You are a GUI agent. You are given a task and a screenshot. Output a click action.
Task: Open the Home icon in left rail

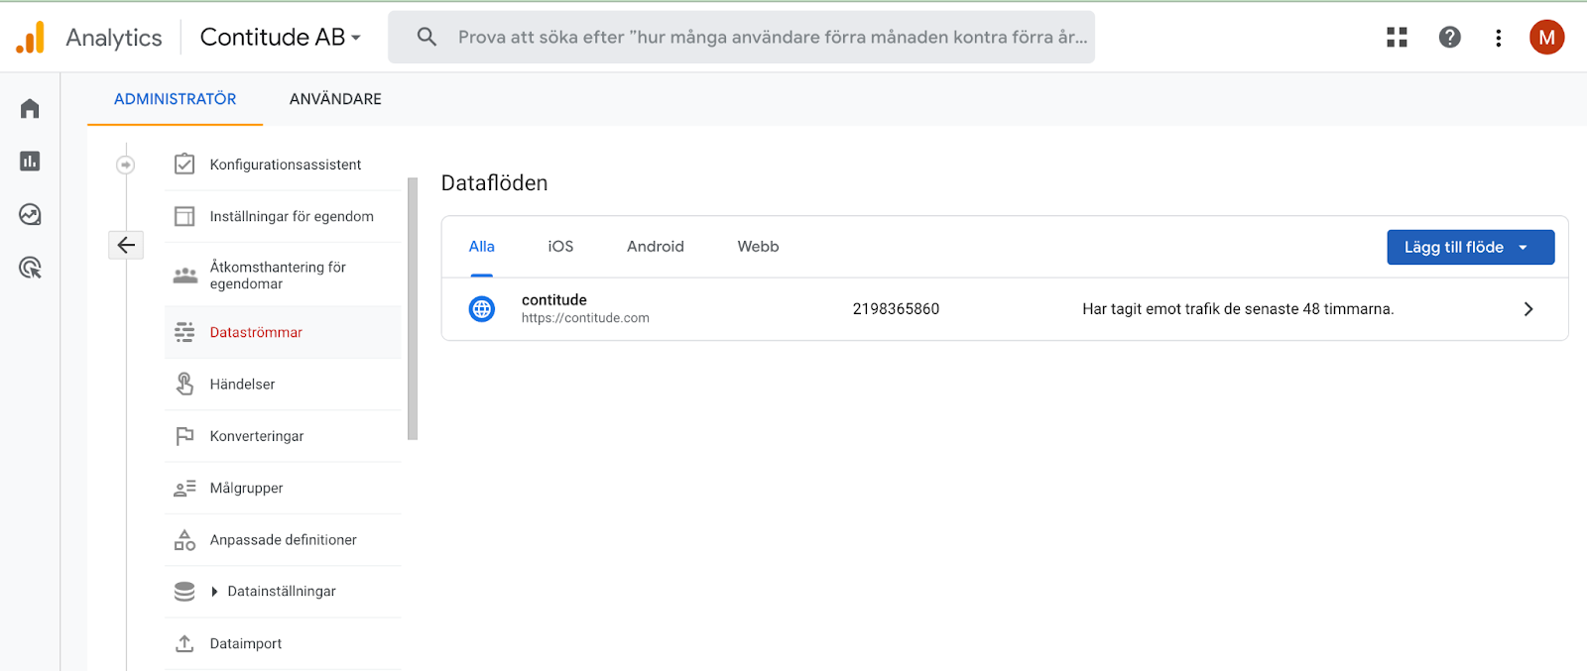tap(30, 108)
